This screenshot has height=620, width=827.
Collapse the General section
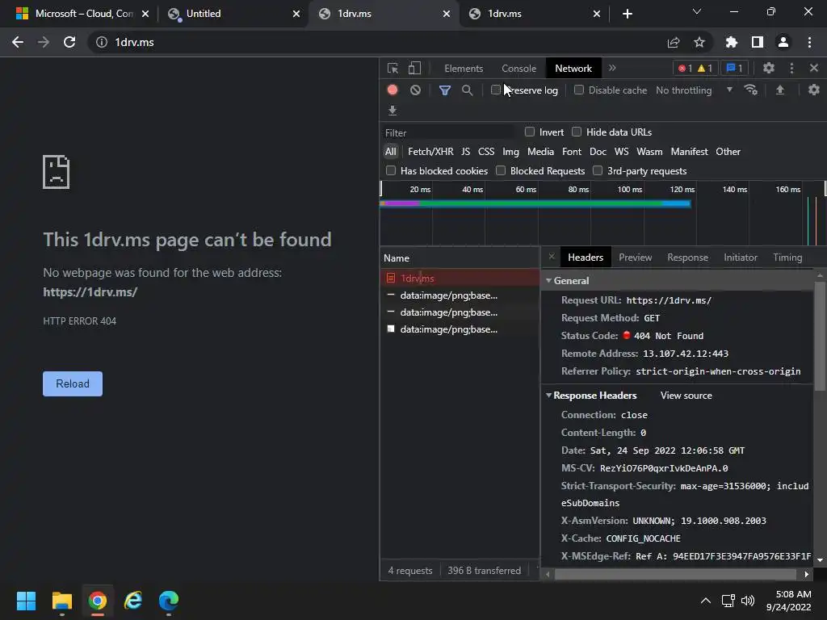click(x=548, y=280)
